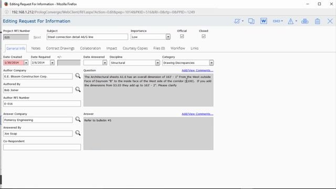This screenshot has height=189, width=336.
Task: Switch to the Files (0) tab
Action: [159, 48]
